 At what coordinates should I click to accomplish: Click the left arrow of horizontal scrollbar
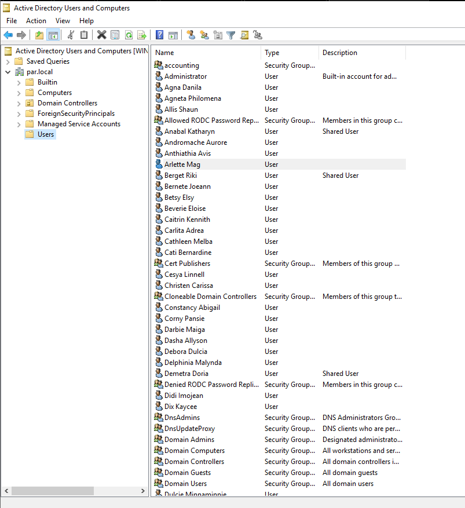coord(6,491)
